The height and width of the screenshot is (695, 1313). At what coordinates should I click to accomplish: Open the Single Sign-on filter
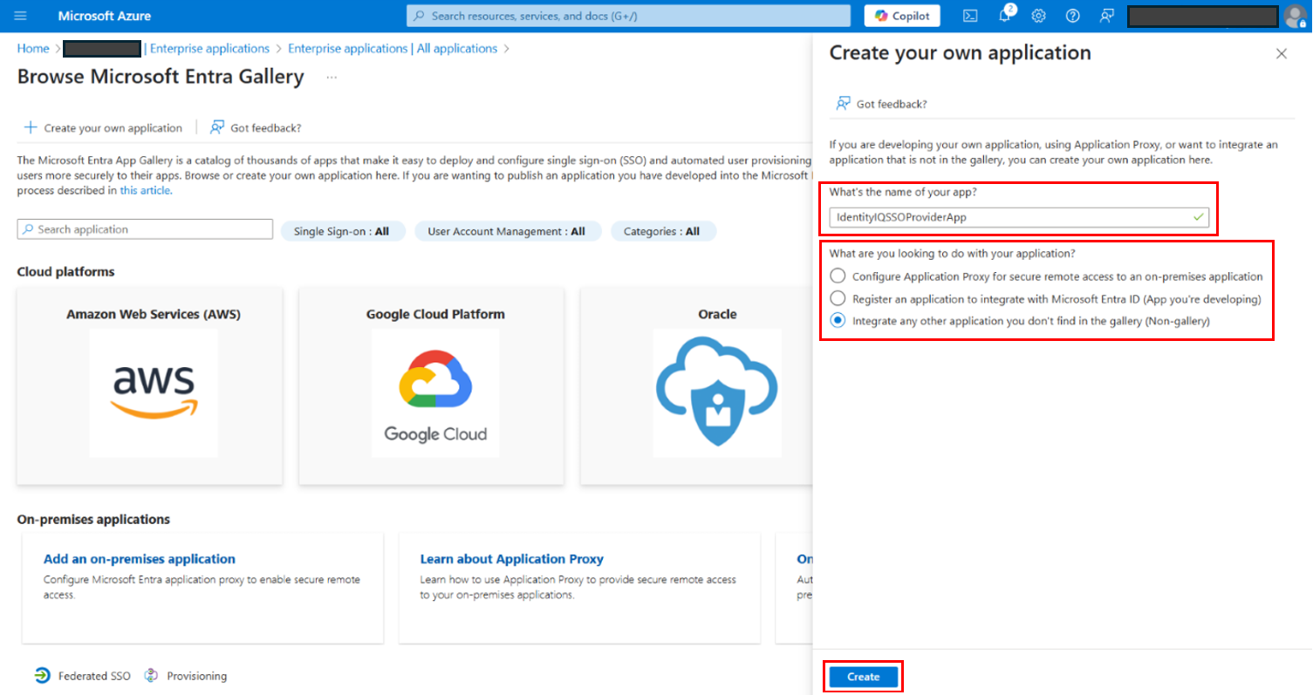(x=342, y=231)
